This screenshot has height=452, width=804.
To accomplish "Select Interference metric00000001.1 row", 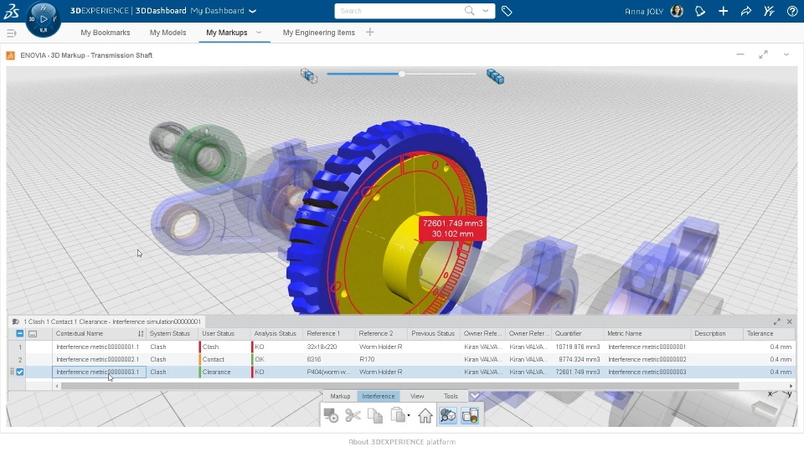I will pos(402,347).
